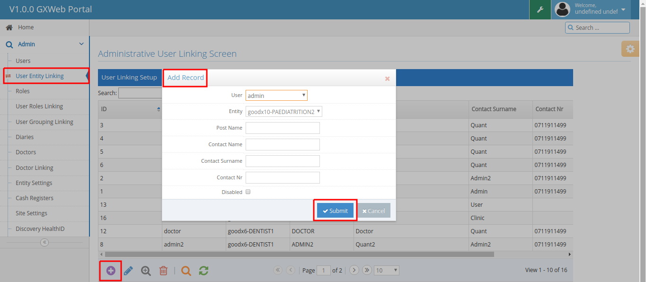Collapse the Admin menu chevron

(x=81, y=44)
